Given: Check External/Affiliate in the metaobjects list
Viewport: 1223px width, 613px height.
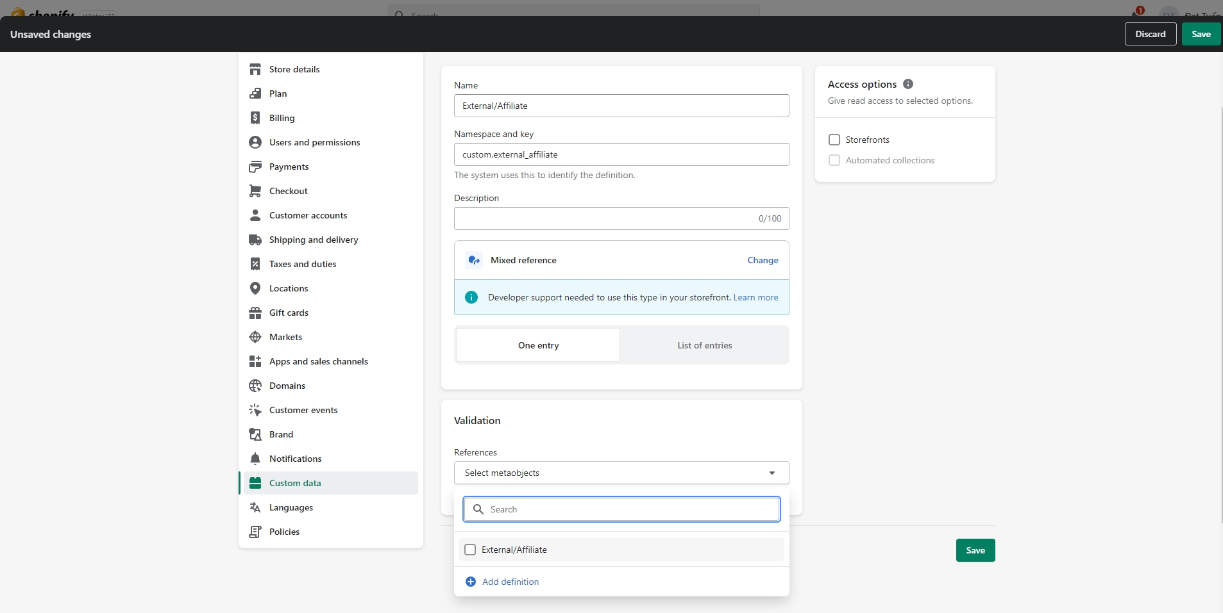Looking at the screenshot, I should point(470,550).
